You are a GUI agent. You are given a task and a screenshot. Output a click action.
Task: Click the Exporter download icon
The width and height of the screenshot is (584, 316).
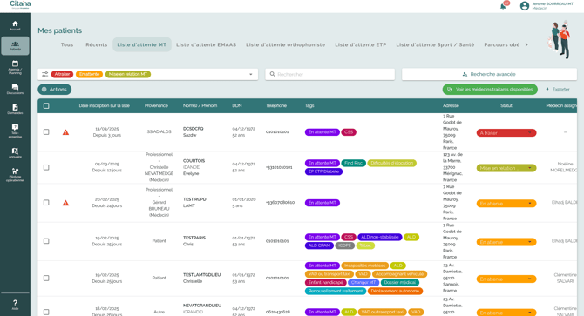pyautogui.click(x=547, y=89)
